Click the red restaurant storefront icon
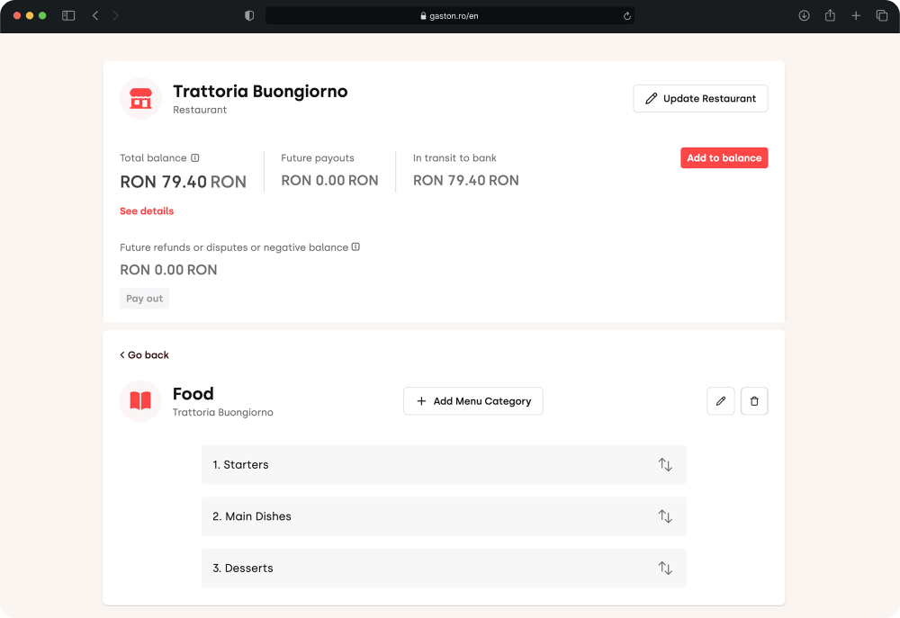 click(x=140, y=98)
